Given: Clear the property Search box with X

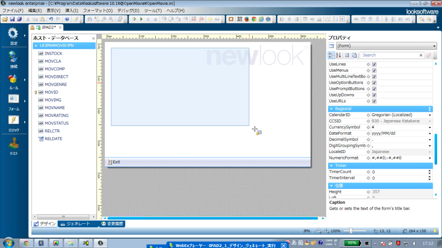Looking at the screenshot, I should tap(421, 55).
